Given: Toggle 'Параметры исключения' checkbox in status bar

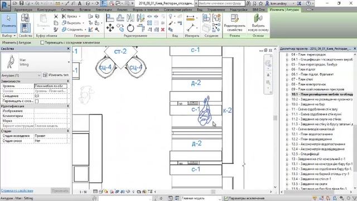Looking at the screenshot, I should click(226, 198).
